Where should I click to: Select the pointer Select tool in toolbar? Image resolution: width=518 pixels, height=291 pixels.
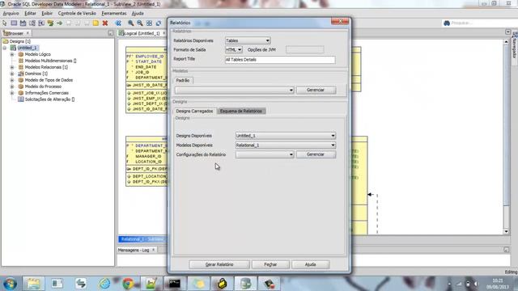[5, 23]
